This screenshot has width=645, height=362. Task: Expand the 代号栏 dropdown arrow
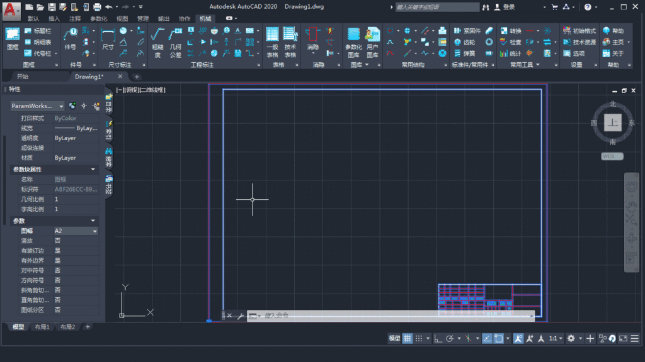coord(56,54)
